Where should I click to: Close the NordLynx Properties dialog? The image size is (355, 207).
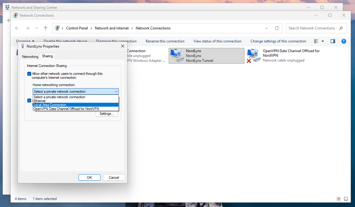point(122,46)
